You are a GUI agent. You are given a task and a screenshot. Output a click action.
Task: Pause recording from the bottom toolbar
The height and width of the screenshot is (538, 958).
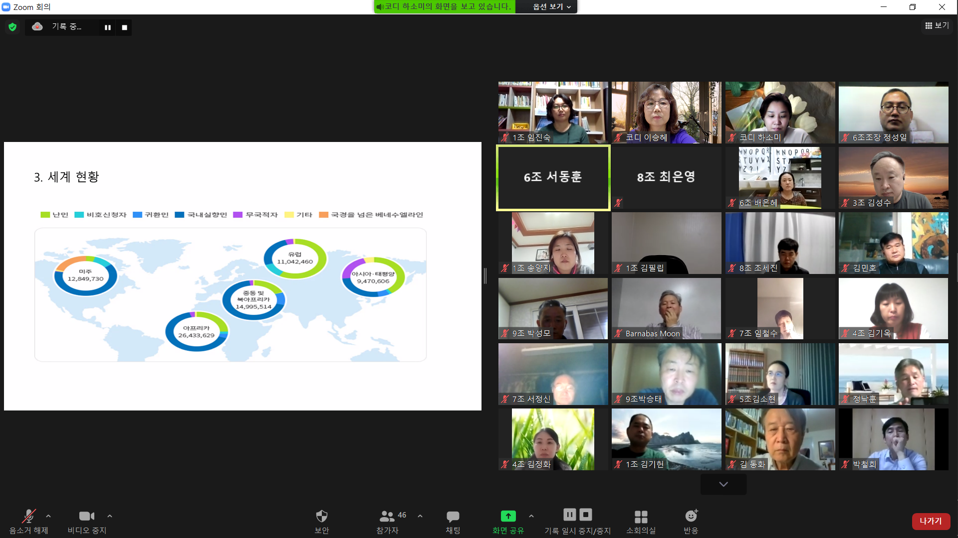point(569,515)
